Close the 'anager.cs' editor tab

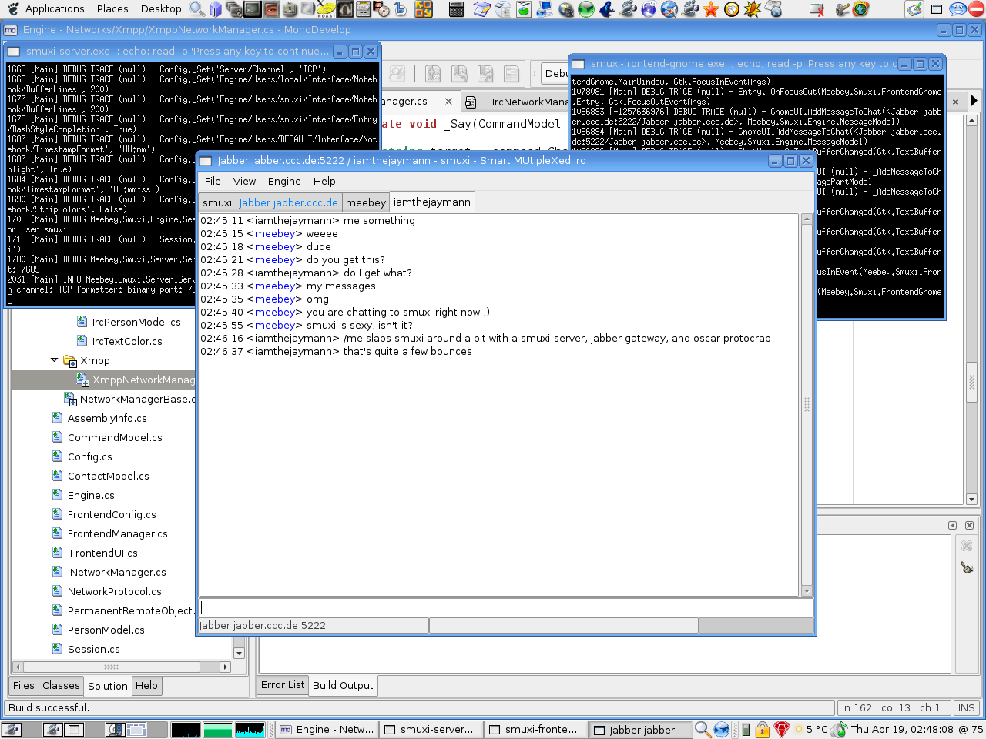[448, 101]
